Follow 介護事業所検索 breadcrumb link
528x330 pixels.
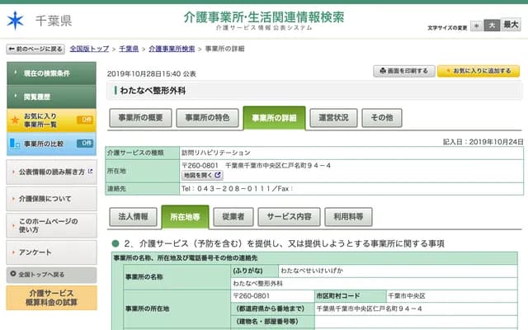172,49
